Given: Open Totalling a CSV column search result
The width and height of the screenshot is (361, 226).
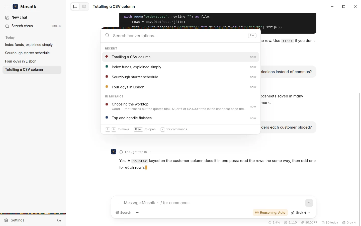Looking at the screenshot, I should 180,57.
